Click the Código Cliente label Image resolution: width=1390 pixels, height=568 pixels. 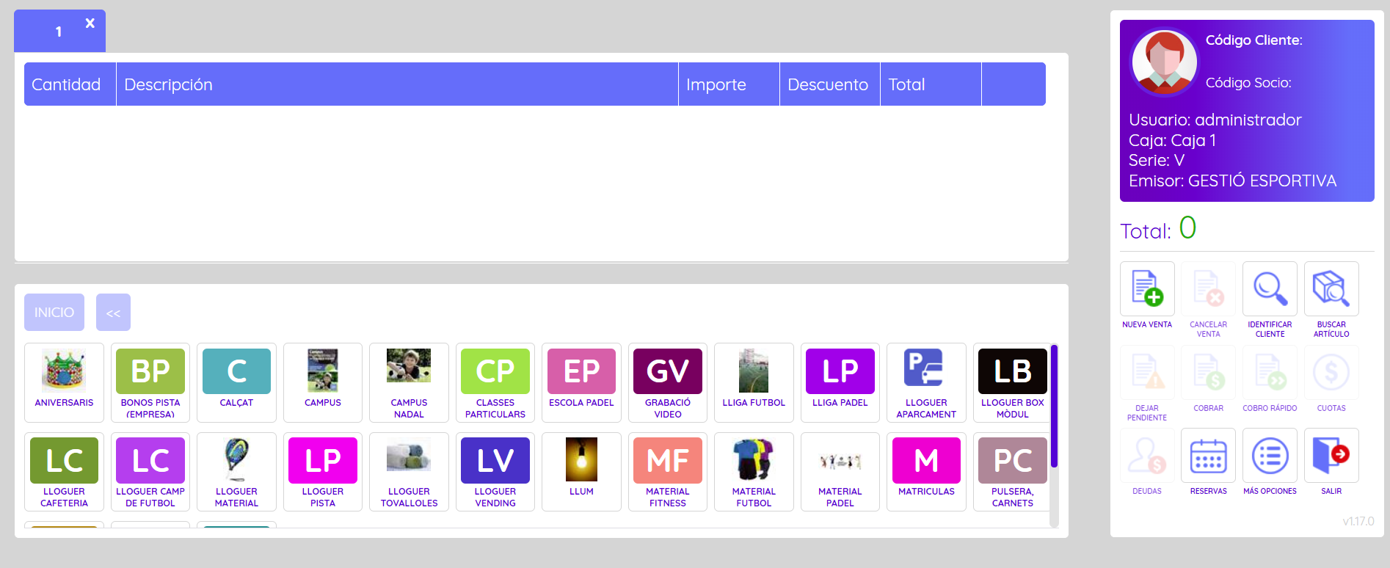point(1254,40)
